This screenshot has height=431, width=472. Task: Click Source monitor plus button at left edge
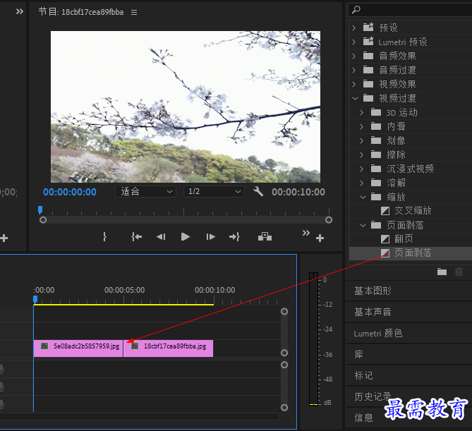coord(4,238)
